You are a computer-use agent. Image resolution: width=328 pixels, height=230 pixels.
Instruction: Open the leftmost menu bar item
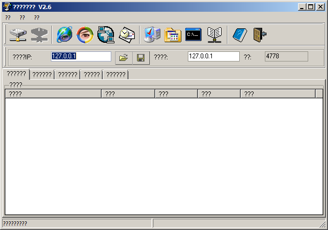pyautogui.click(x=8, y=17)
